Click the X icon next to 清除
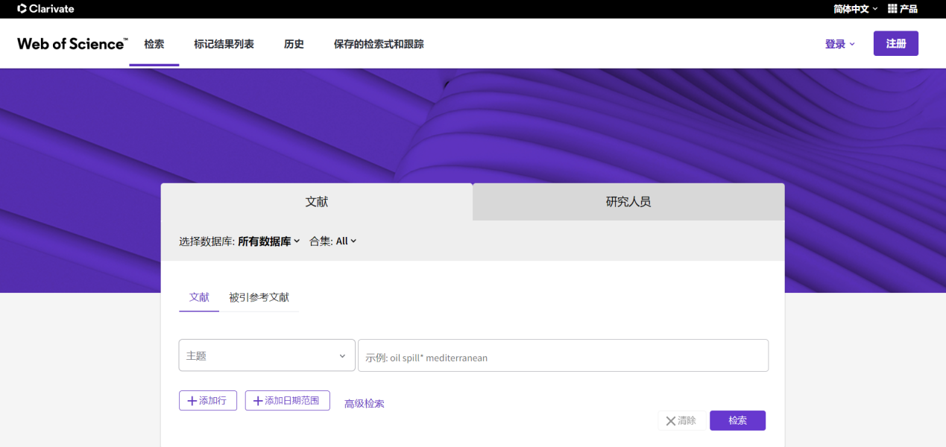This screenshot has width=946, height=447. 670,420
